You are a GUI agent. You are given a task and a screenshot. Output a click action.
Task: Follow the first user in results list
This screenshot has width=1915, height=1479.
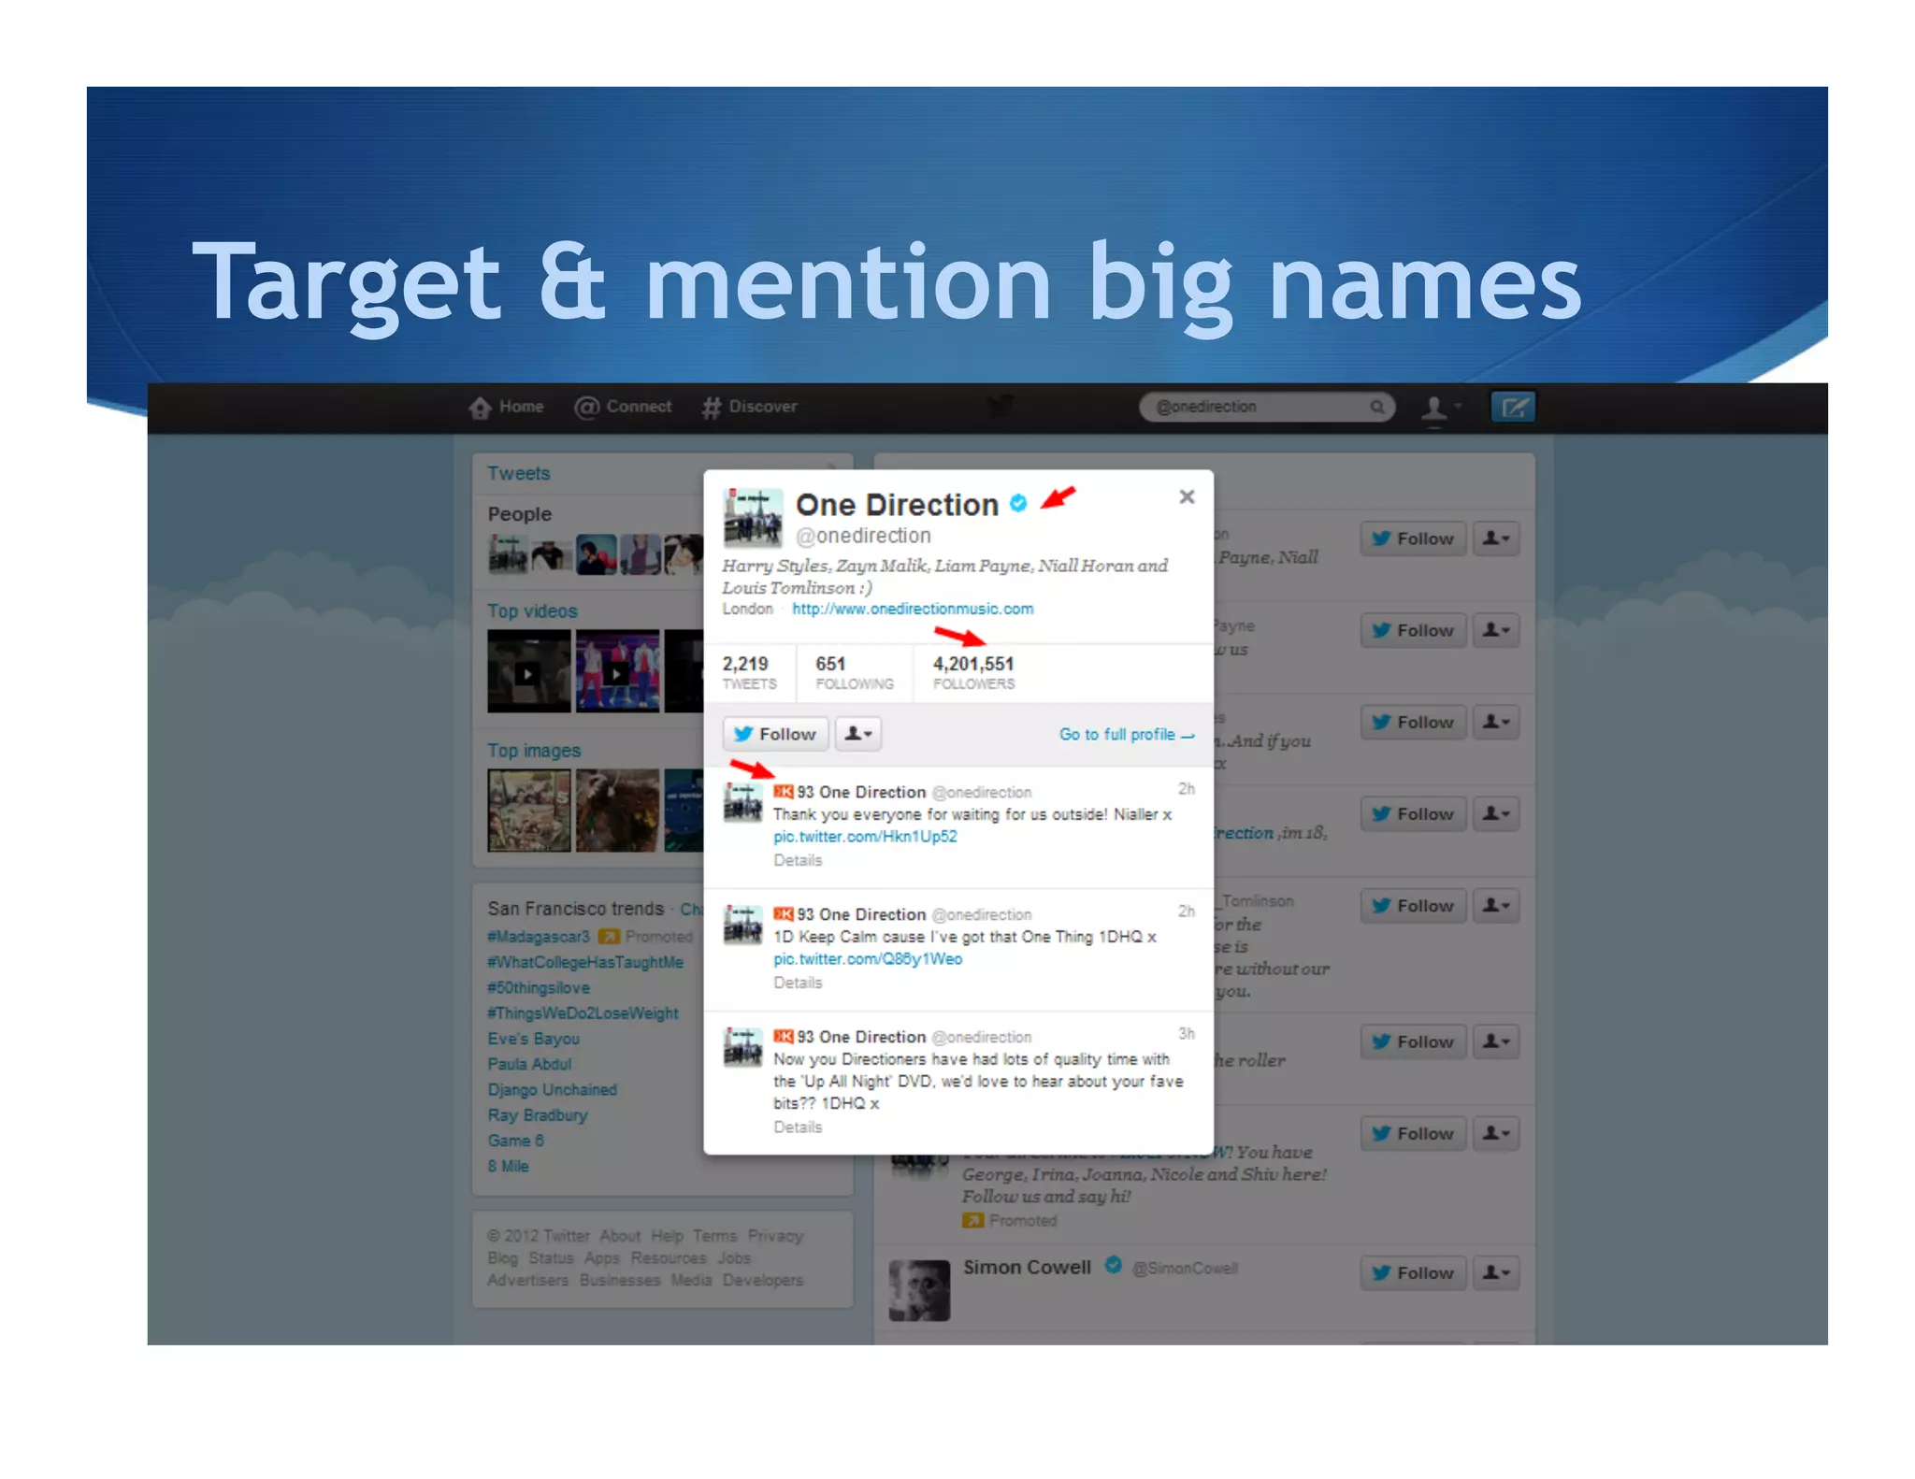coord(1413,538)
